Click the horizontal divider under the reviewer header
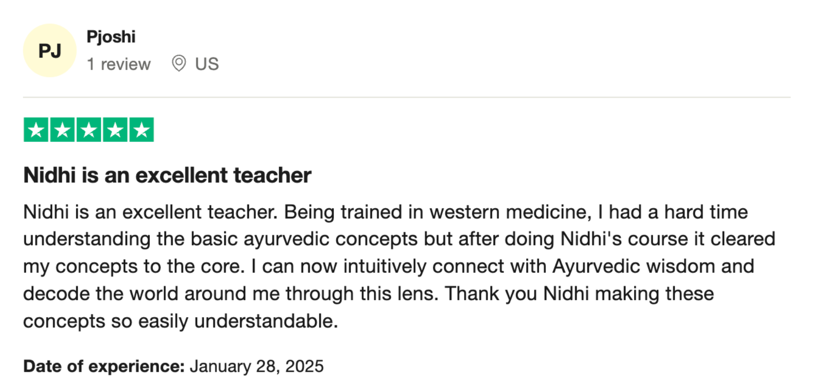The height and width of the screenshot is (391, 814). (407, 97)
